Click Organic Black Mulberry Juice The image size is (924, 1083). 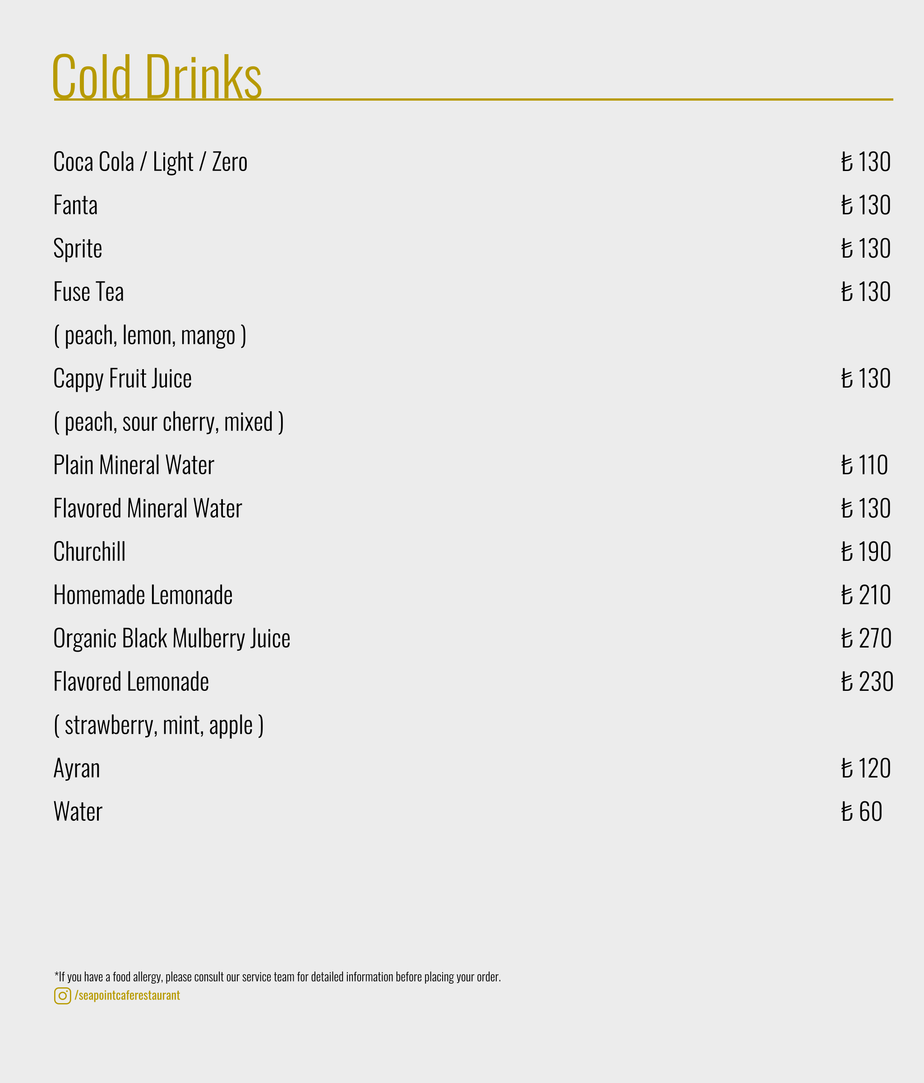click(171, 639)
